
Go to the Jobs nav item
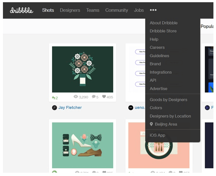[139, 10]
